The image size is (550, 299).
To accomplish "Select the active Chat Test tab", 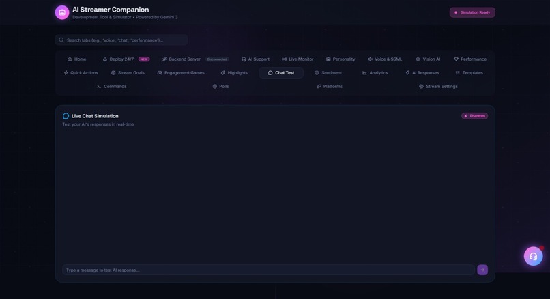I will (281, 72).
